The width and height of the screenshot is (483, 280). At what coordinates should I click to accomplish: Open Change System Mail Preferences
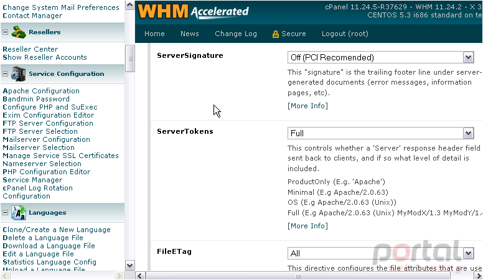pyautogui.click(x=61, y=7)
